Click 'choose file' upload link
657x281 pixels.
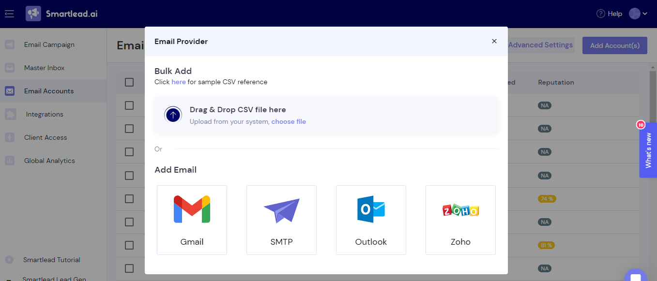pyautogui.click(x=289, y=121)
